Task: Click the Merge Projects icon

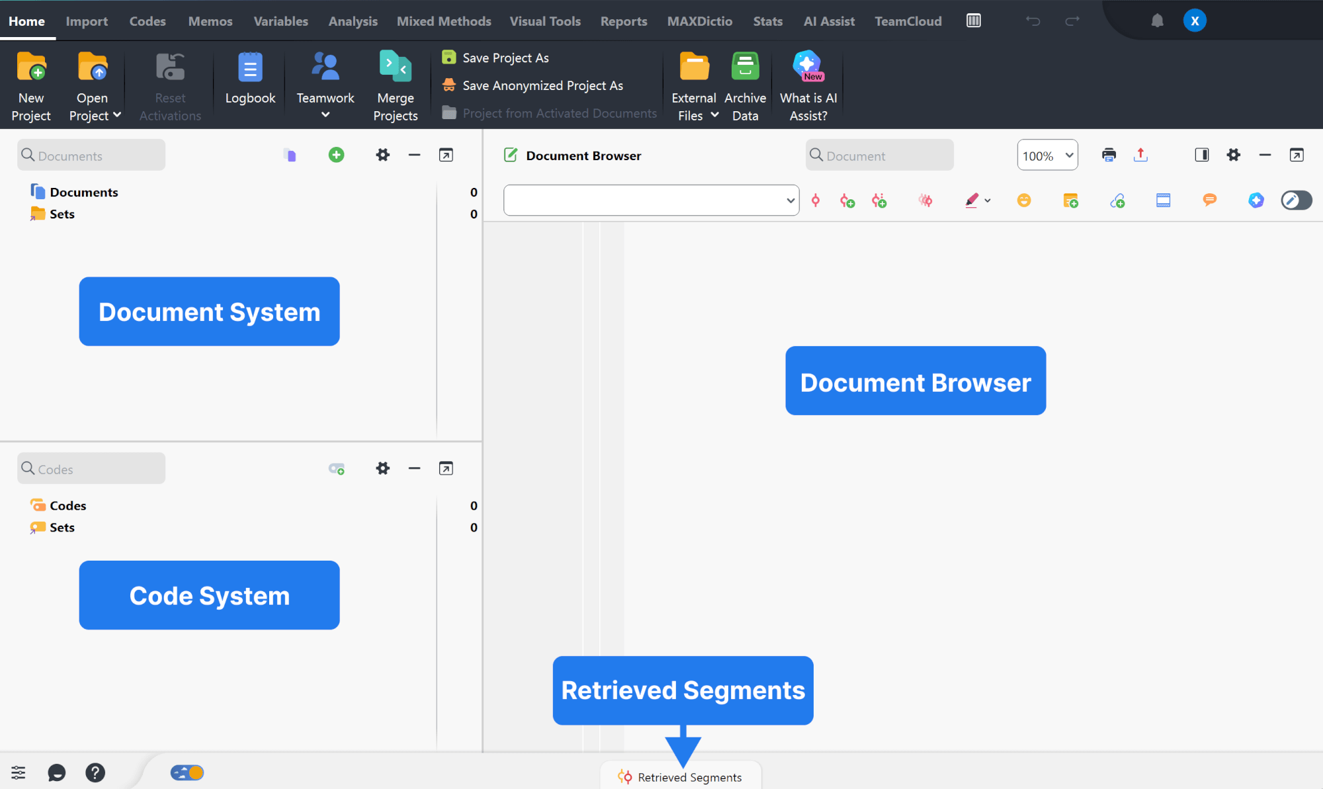Action: click(395, 67)
